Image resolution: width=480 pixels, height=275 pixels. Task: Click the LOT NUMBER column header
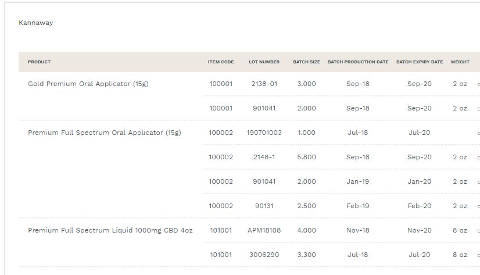point(264,62)
